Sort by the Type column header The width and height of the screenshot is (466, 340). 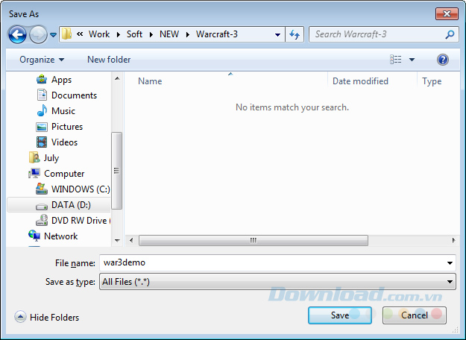(x=432, y=81)
